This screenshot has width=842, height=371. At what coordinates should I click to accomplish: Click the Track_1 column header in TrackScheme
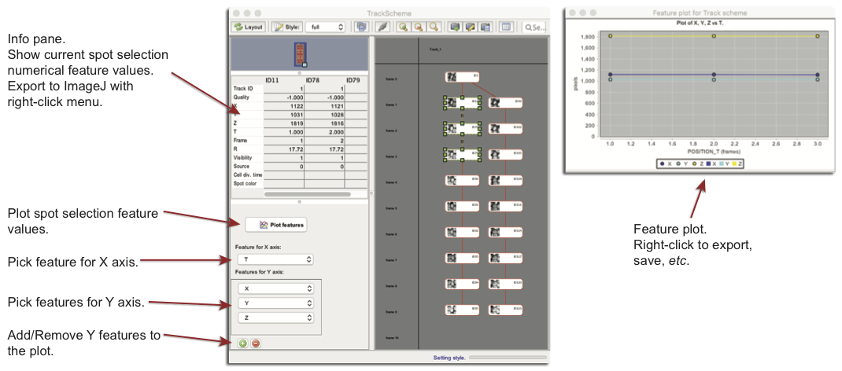435,50
